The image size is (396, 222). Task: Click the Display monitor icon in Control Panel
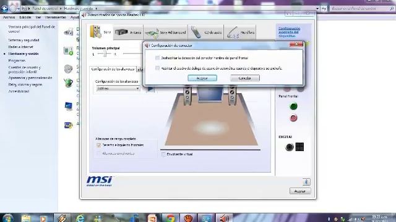tap(69, 106)
